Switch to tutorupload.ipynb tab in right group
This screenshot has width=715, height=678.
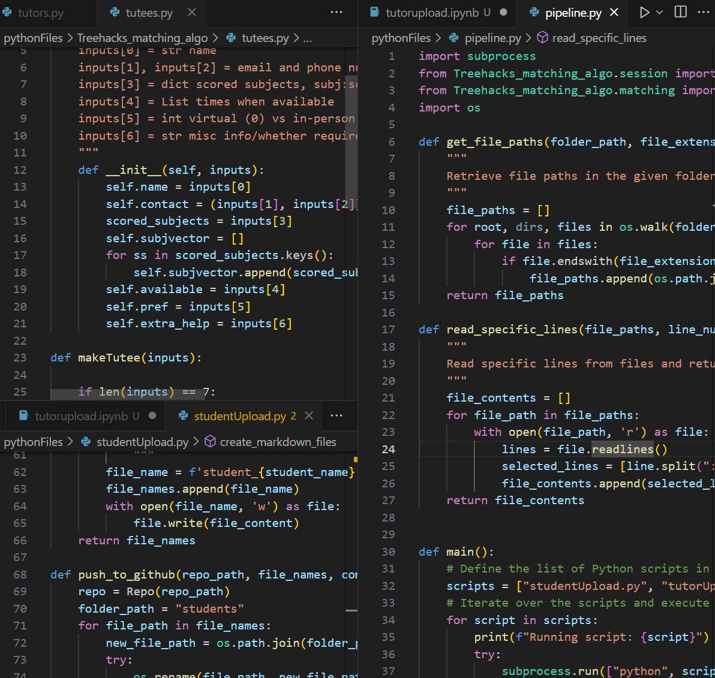tap(438, 13)
